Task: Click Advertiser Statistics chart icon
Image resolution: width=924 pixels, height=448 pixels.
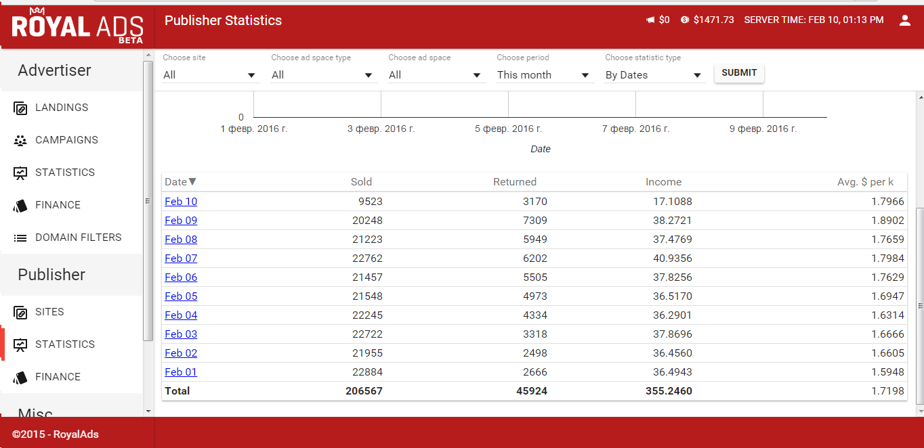Action: 20,173
